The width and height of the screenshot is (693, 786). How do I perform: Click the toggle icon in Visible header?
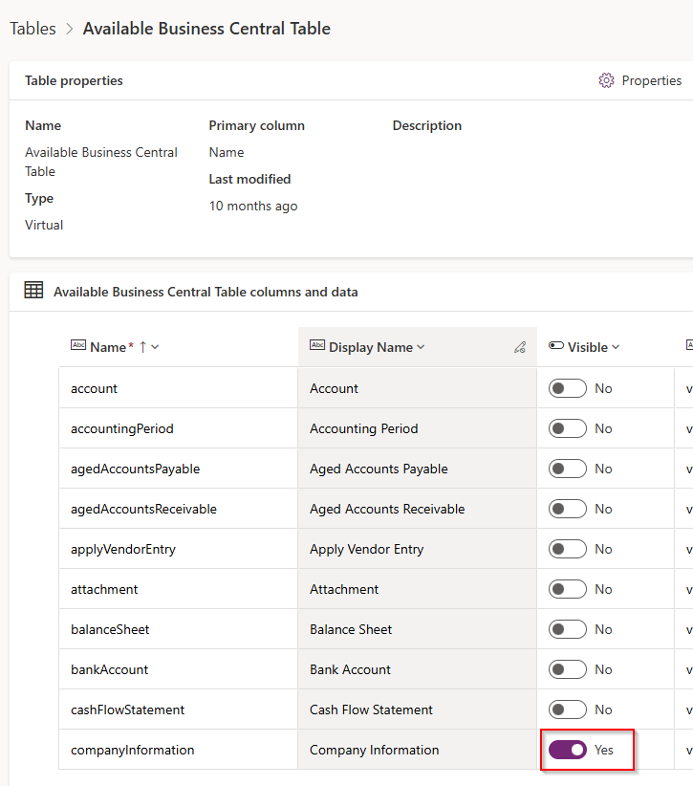click(x=556, y=345)
